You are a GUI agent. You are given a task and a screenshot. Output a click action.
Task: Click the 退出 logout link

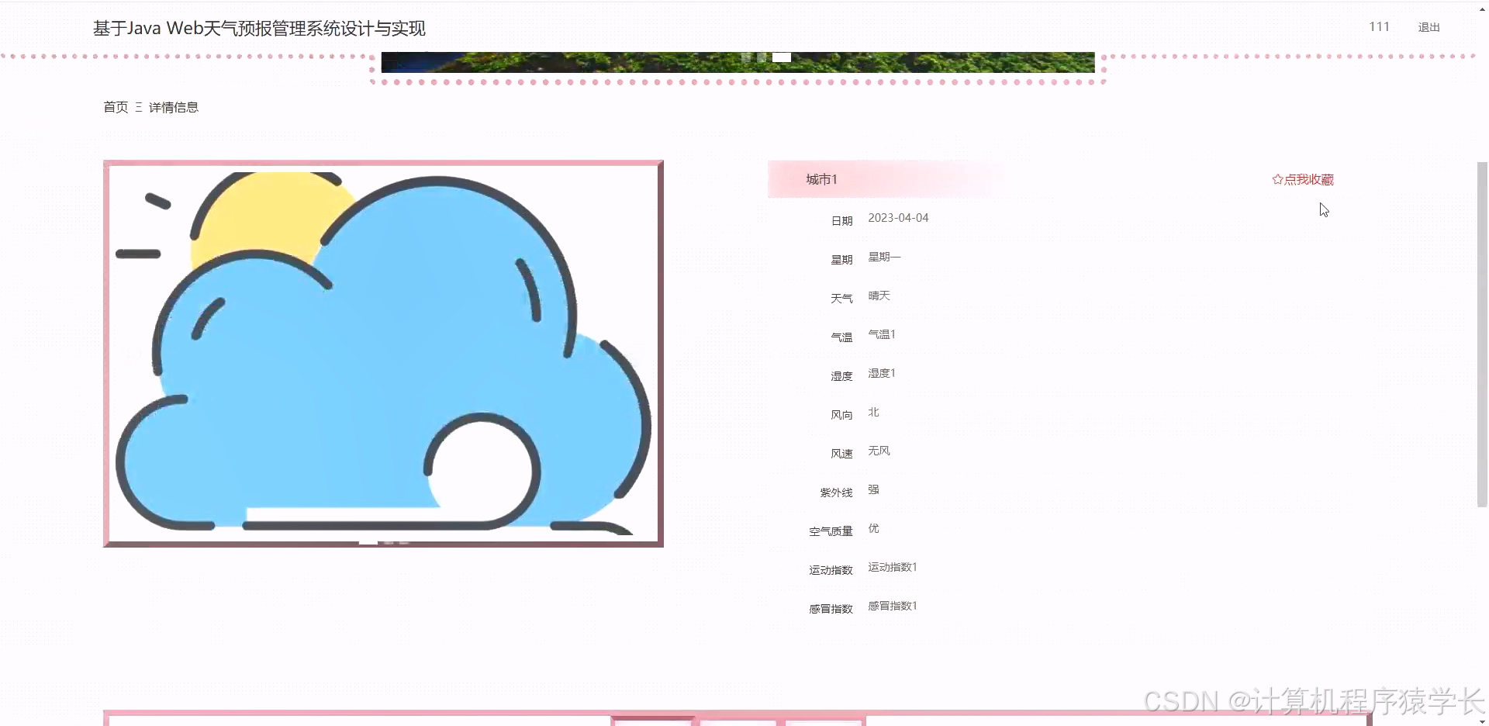(x=1429, y=27)
